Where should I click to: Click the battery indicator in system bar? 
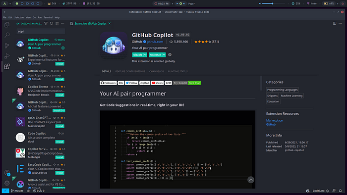point(329,3)
